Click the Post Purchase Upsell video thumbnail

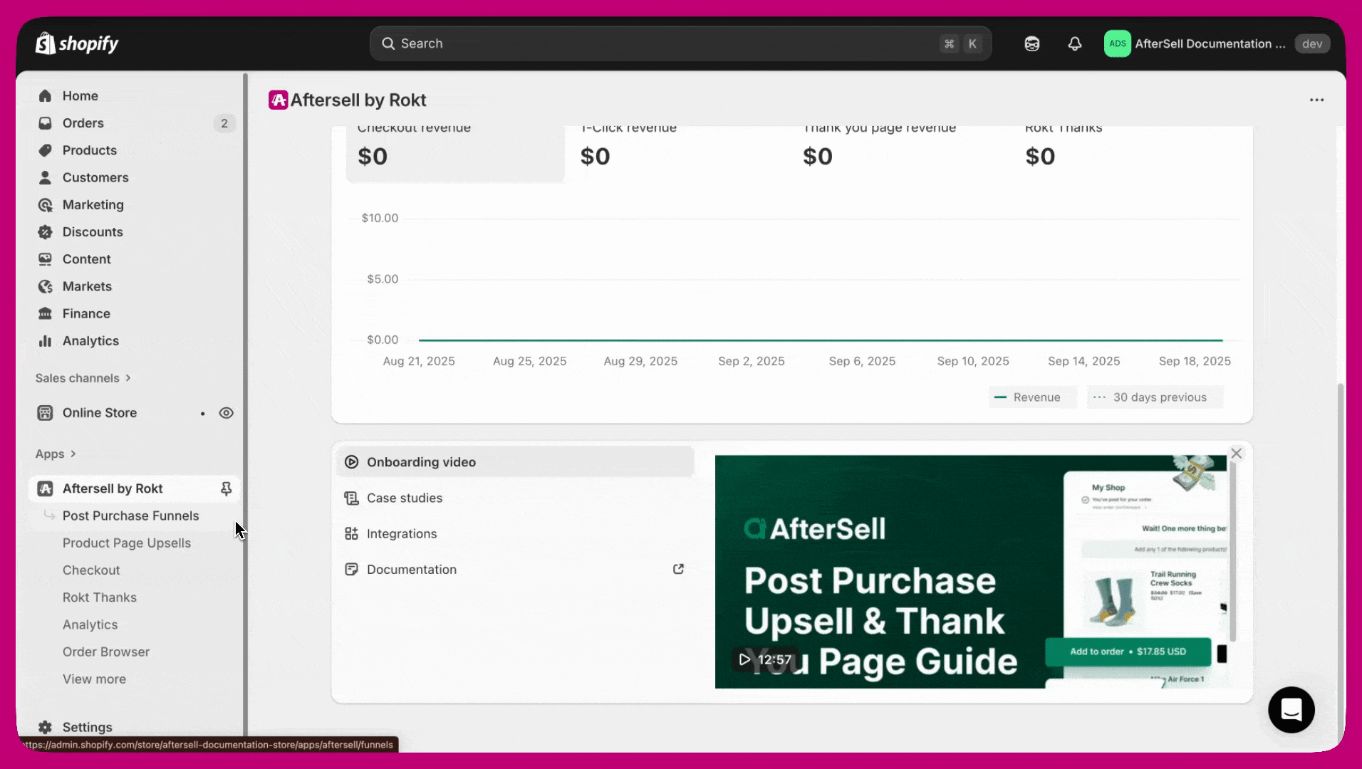click(971, 572)
